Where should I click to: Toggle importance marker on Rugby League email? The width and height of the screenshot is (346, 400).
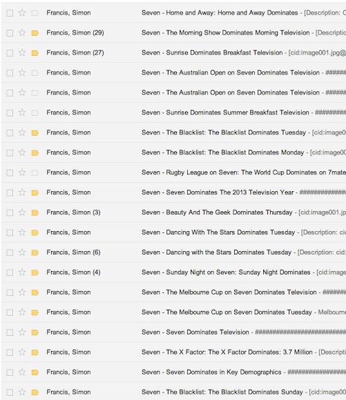click(35, 172)
